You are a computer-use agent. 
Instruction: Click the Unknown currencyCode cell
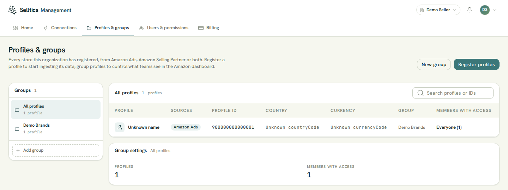[x=359, y=127]
